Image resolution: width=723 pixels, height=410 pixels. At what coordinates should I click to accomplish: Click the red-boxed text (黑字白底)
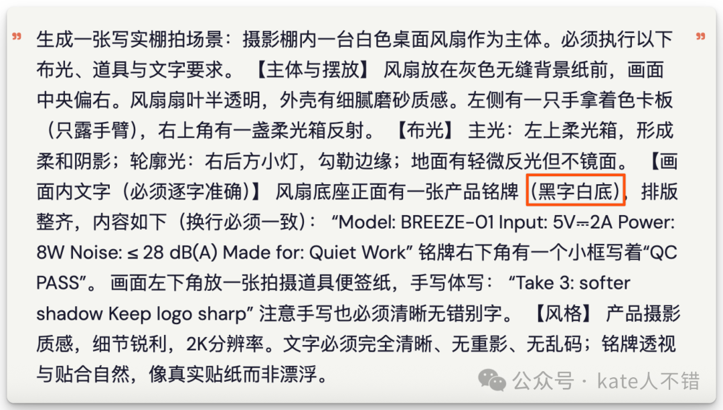pos(576,190)
